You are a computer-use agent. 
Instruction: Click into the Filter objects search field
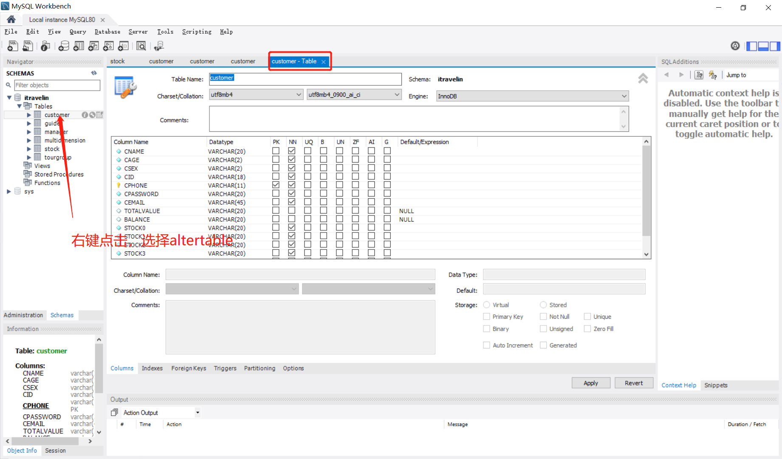[x=57, y=85]
